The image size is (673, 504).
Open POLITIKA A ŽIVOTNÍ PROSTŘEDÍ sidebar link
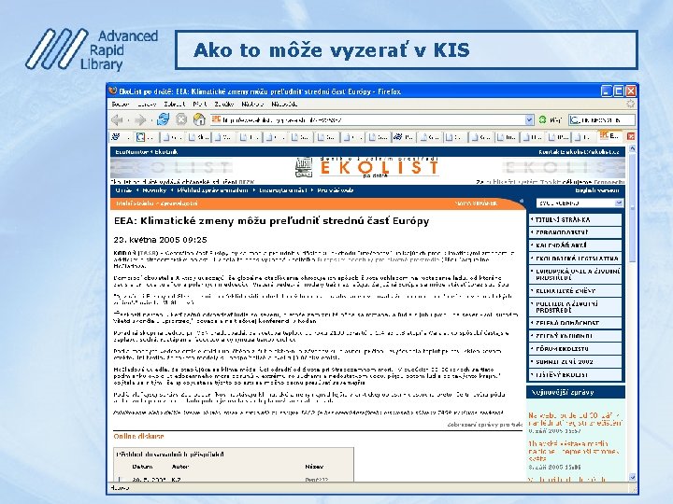[575, 307]
